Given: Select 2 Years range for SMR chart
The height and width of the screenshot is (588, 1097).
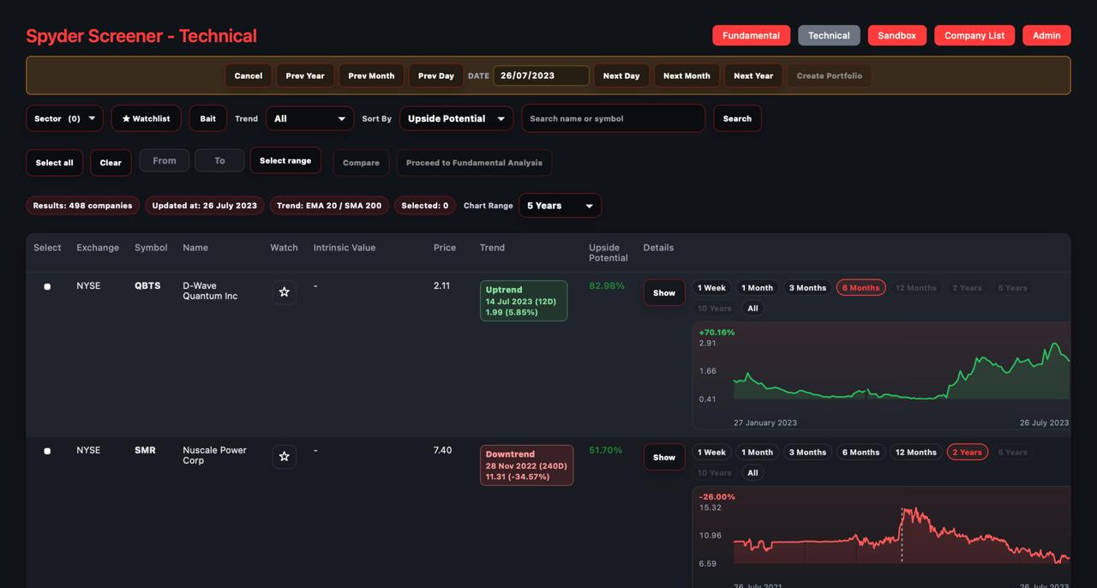Looking at the screenshot, I should pos(967,453).
